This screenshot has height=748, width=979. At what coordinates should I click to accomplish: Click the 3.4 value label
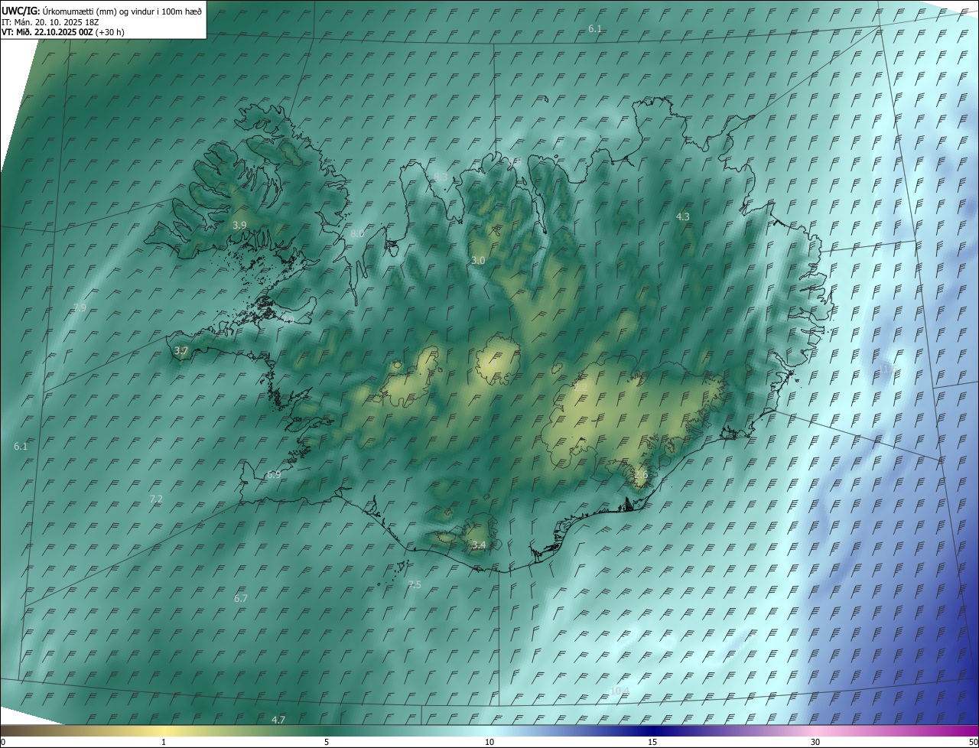tap(479, 545)
